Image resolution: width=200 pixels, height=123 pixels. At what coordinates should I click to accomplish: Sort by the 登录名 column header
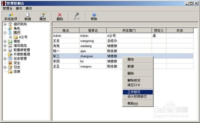[93, 31]
